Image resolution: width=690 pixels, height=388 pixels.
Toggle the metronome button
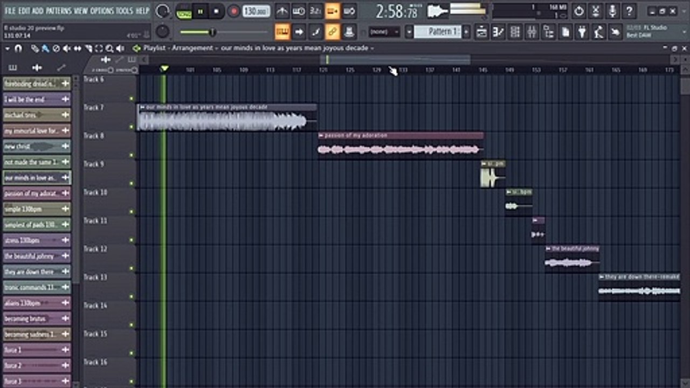pyautogui.click(x=282, y=11)
